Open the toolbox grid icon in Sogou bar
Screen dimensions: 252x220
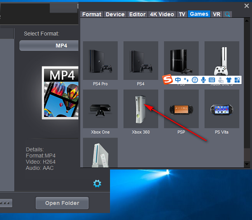pos(237,80)
